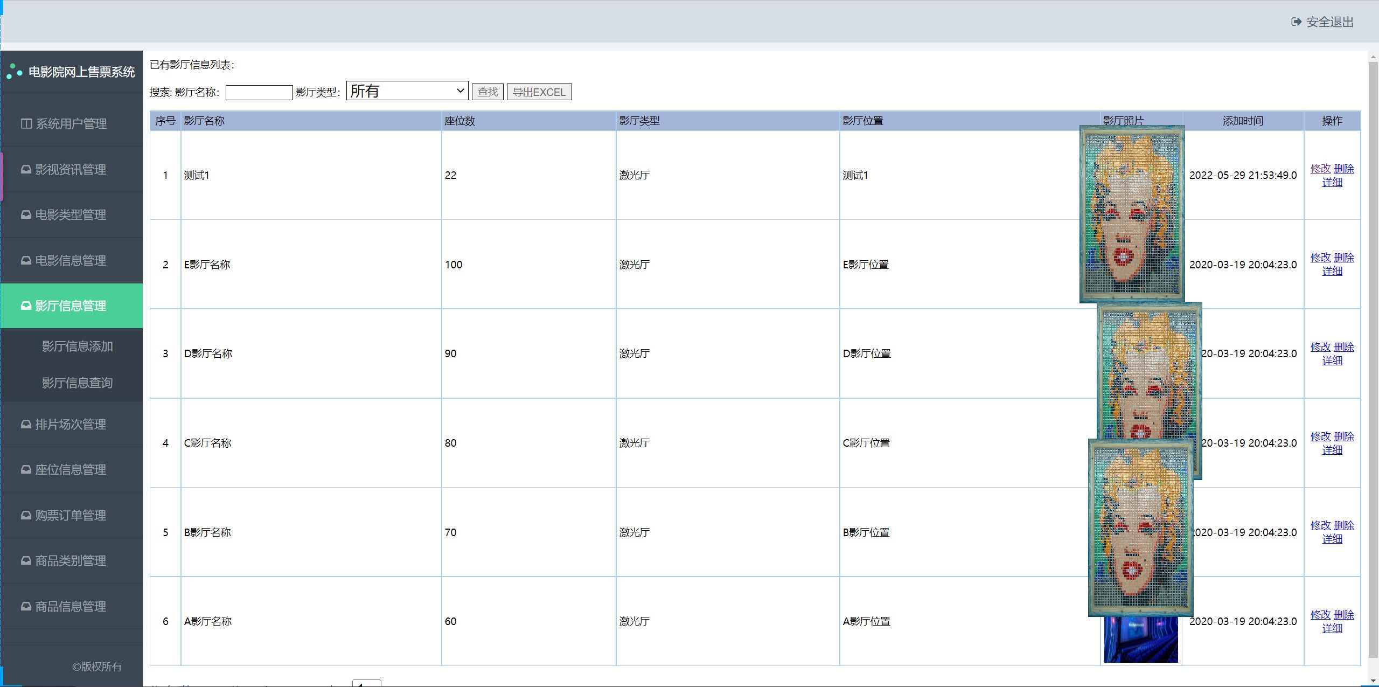The image size is (1379, 687).
Task: Click the 购票订单管理 inbox icon
Action: coord(26,516)
